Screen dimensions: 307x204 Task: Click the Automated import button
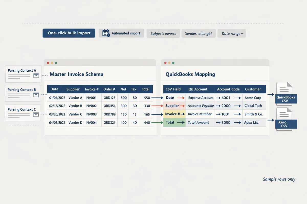tap(122, 33)
